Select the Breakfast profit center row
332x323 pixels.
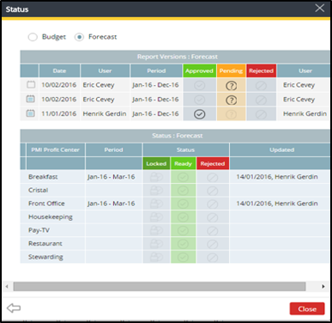click(x=175, y=177)
